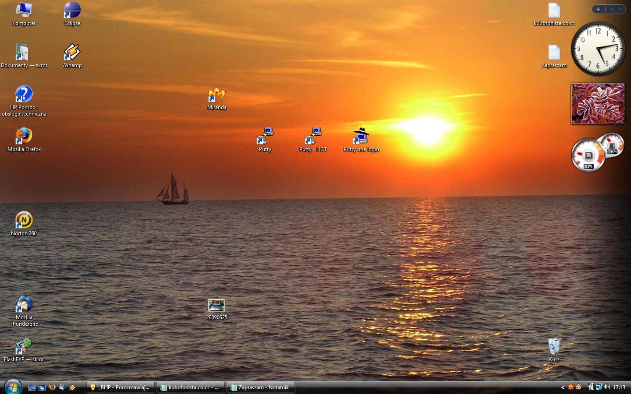Click the smiling sun tray icon

click(571, 387)
